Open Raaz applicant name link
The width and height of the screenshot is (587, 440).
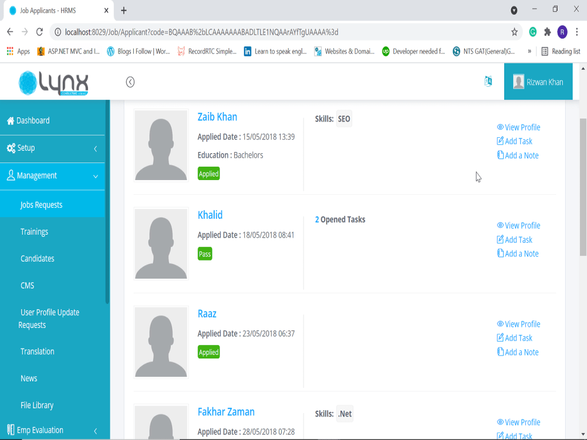[207, 313]
